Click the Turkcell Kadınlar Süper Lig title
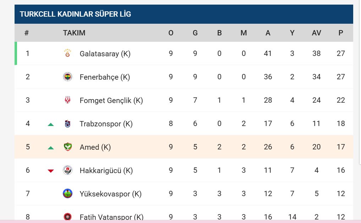361x223 pixels. tap(75, 14)
